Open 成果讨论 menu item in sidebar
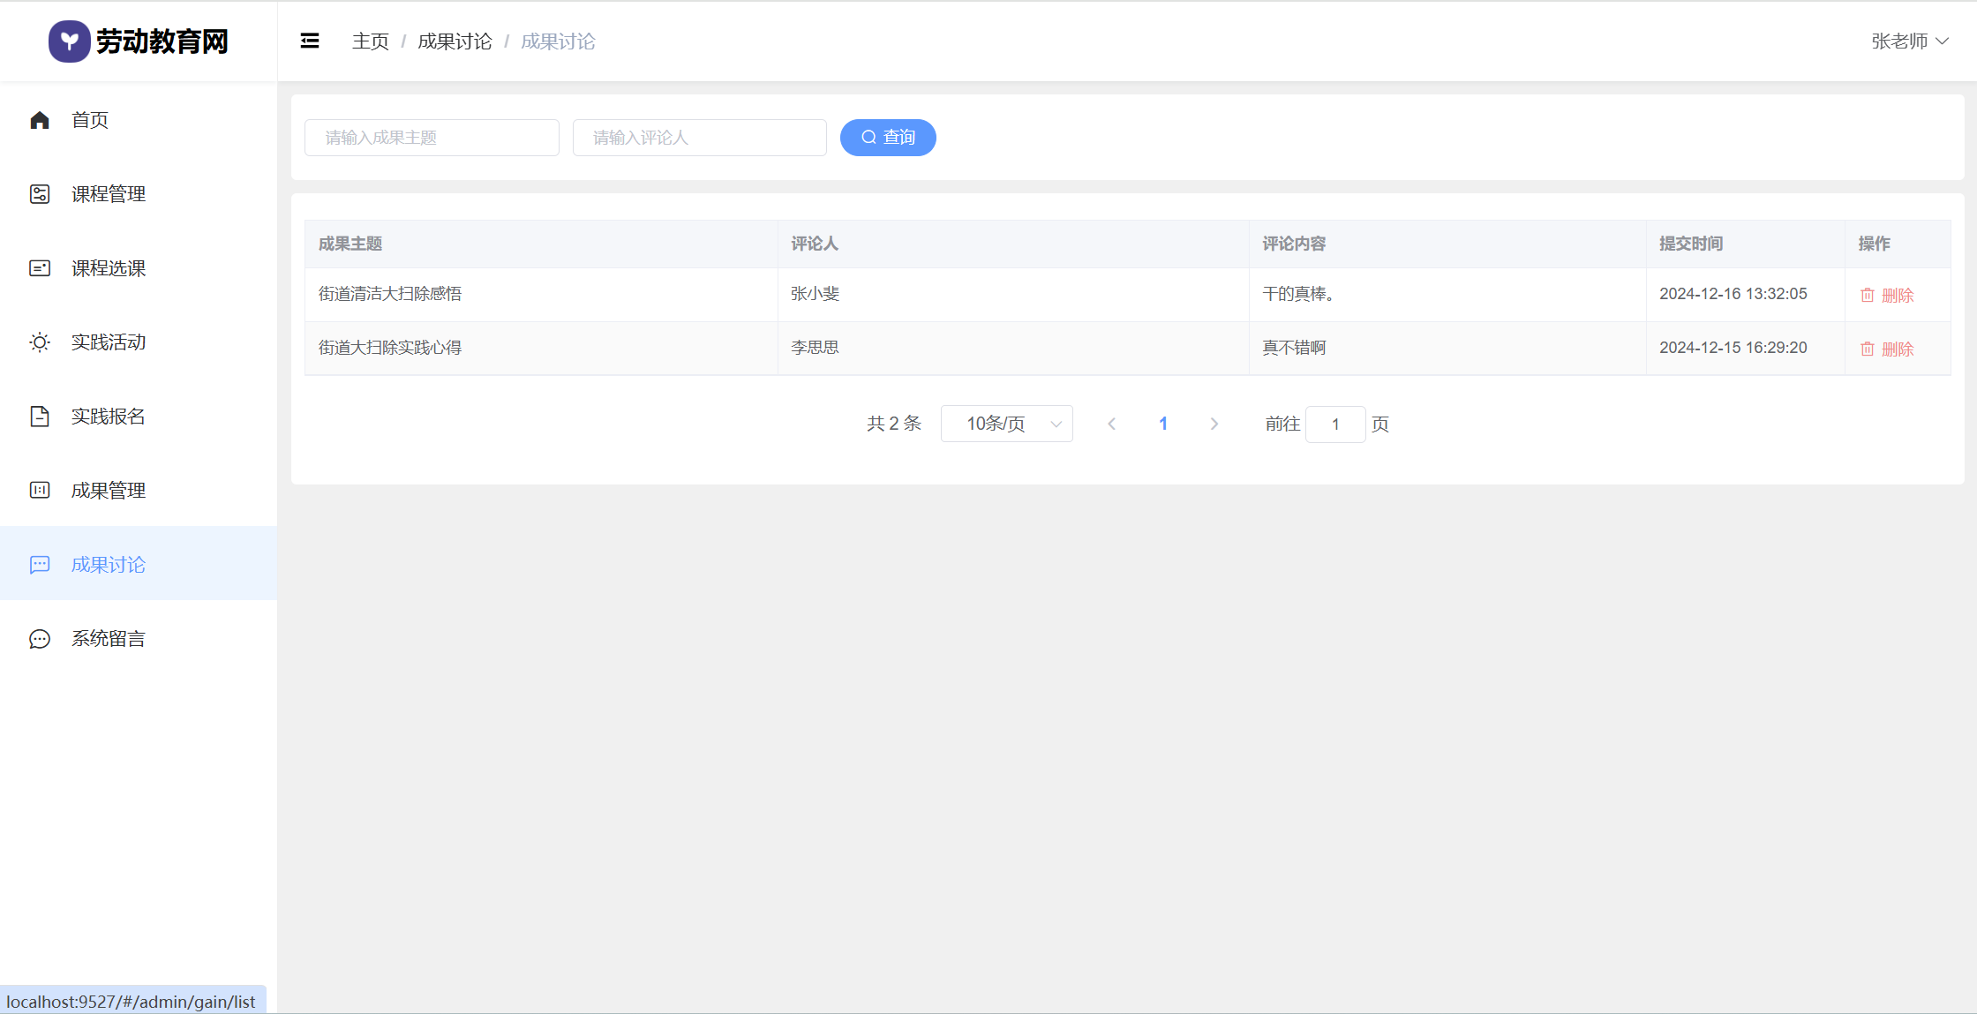Image resolution: width=1977 pixels, height=1014 pixels. (x=109, y=565)
